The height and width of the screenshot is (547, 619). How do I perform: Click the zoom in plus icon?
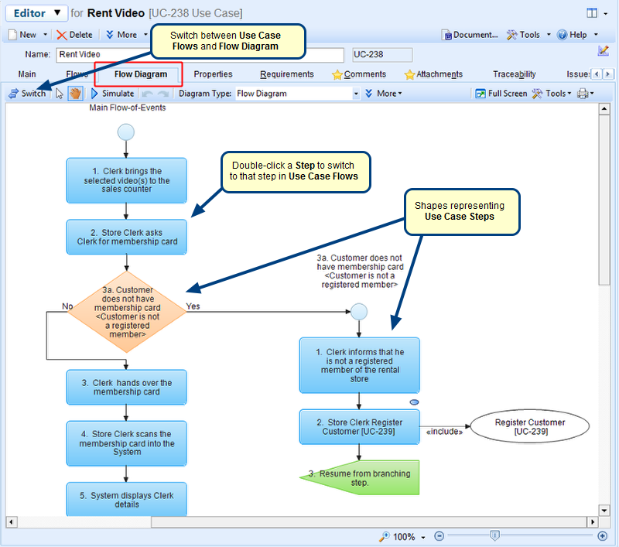point(603,536)
